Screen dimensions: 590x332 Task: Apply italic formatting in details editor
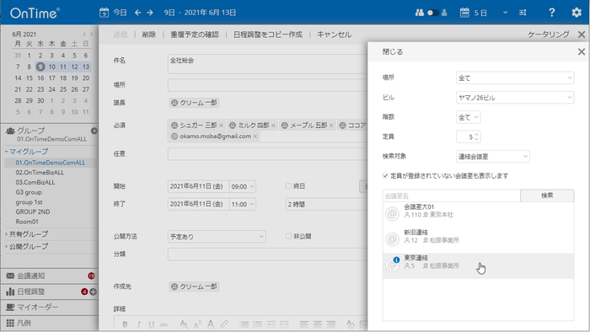pyautogui.click(x=138, y=324)
